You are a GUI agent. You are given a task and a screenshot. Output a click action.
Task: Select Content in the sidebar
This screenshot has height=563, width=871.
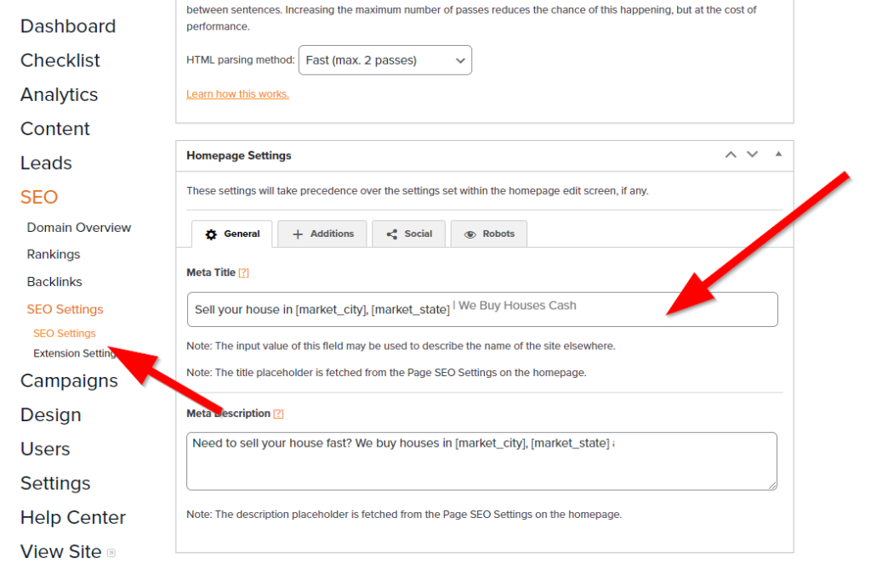point(55,129)
